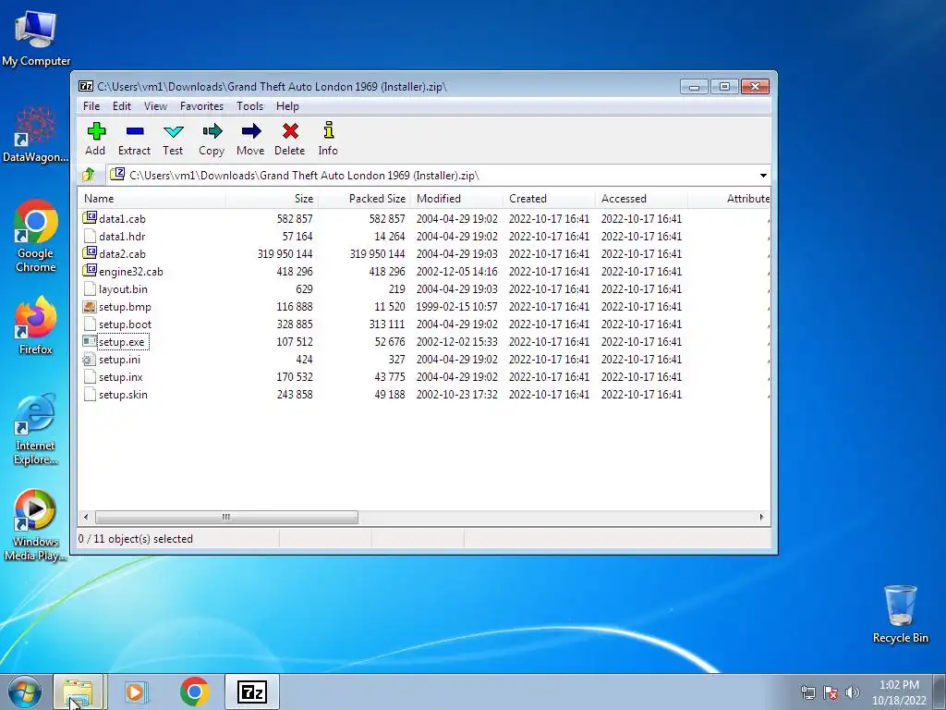
Task: Click the 2002-12-05 14:16 modified date
Action: (456, 271)
